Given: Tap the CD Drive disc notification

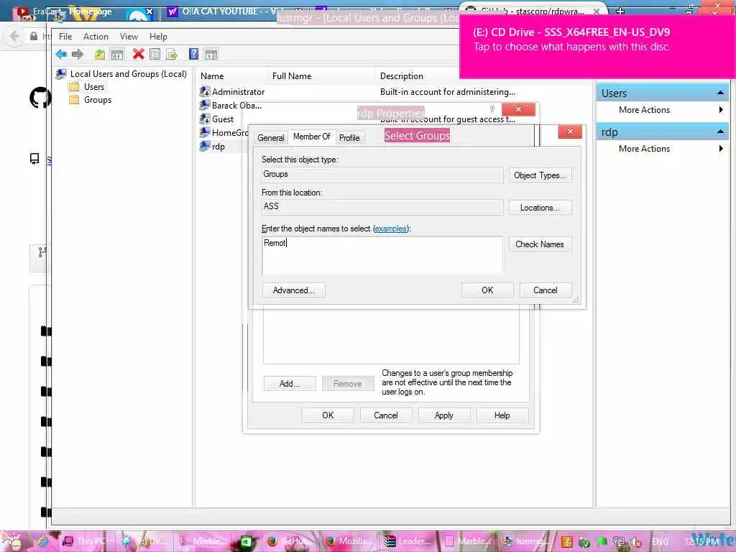Looking at the screenshot, I should 597,47.
